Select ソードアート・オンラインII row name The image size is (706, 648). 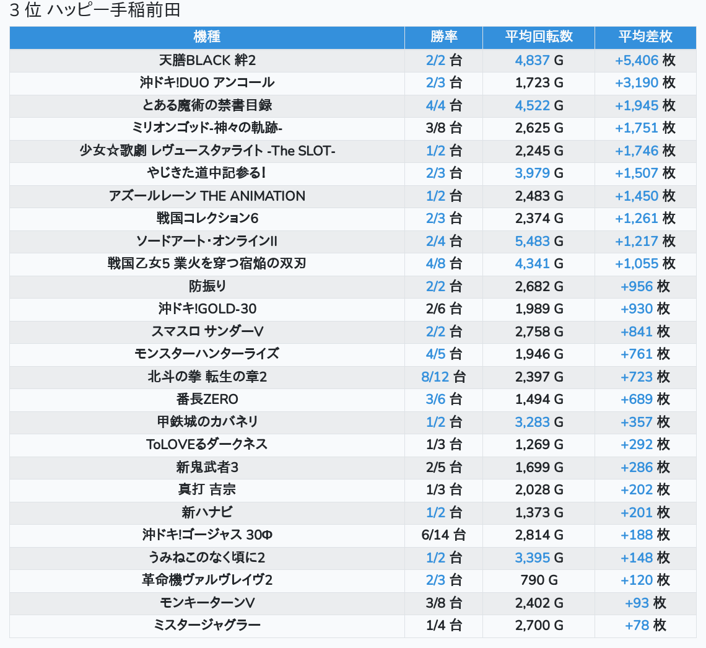click(x=207, y=241)
